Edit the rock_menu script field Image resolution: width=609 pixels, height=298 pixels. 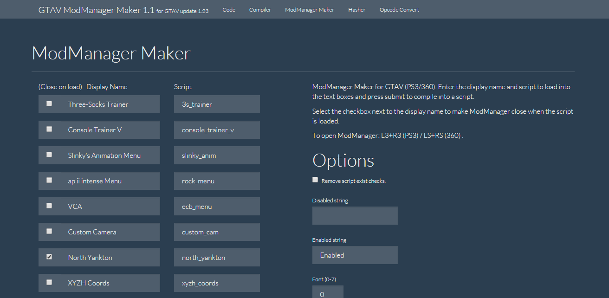coord(217,181)
